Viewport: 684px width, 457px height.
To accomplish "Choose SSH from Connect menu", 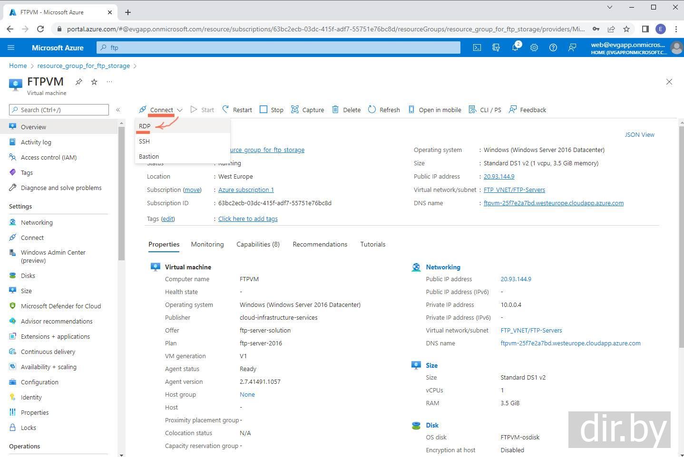I will click(x=183, y=141).
